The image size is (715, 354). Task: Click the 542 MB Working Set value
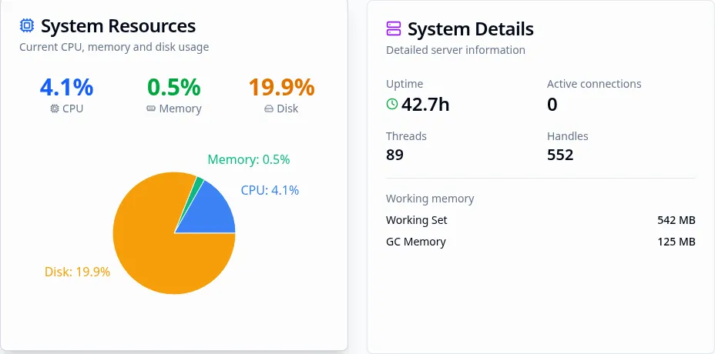pyautogui.click(x=676, y=220)
